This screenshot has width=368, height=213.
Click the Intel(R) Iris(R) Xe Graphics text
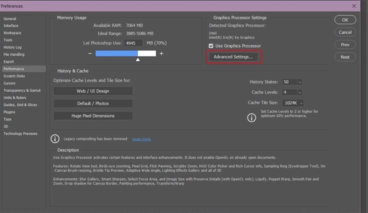[232, 37]
